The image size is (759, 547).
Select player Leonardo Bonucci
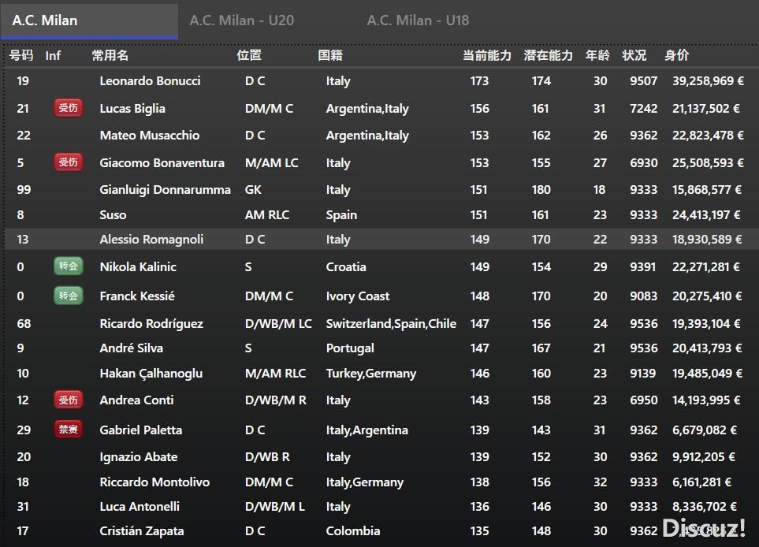click(150, 81)
